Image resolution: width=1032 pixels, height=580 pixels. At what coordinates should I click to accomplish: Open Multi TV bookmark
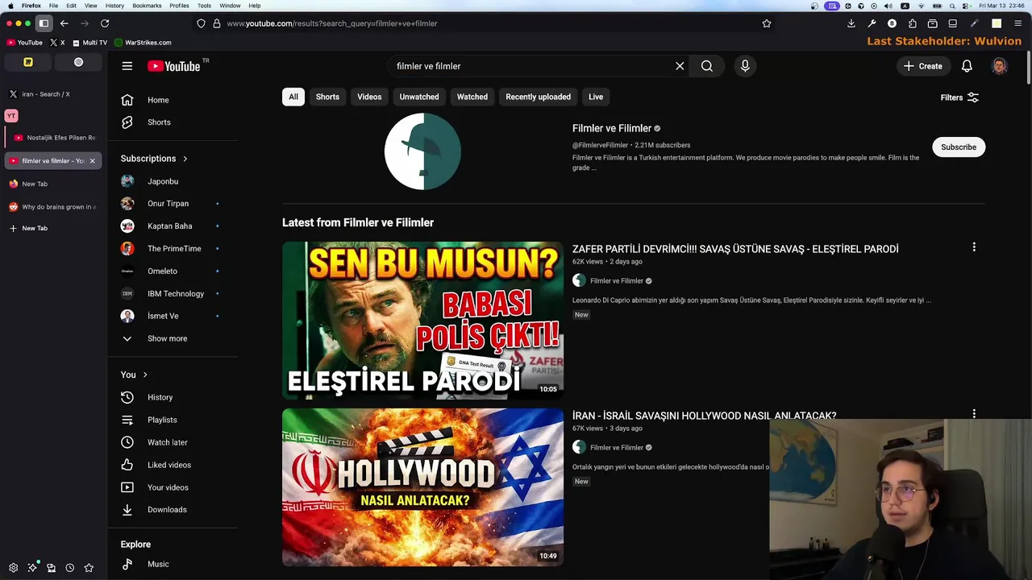[89, 43]
